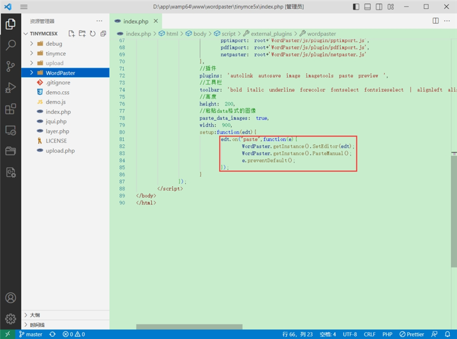Open the Accounts menu
457x339 pixels.
pyautogui.click(x=10, y=298)
